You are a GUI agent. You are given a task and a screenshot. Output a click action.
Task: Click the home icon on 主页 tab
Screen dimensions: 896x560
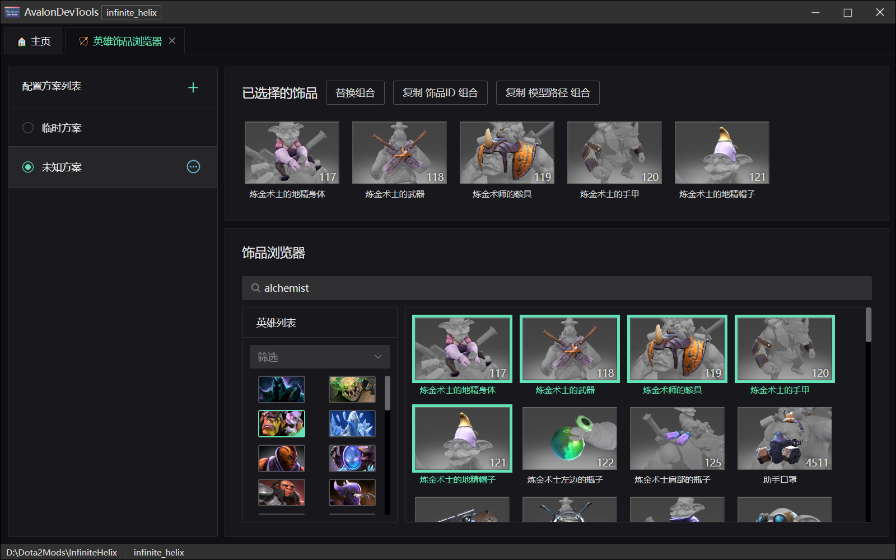tap(22, 41)
